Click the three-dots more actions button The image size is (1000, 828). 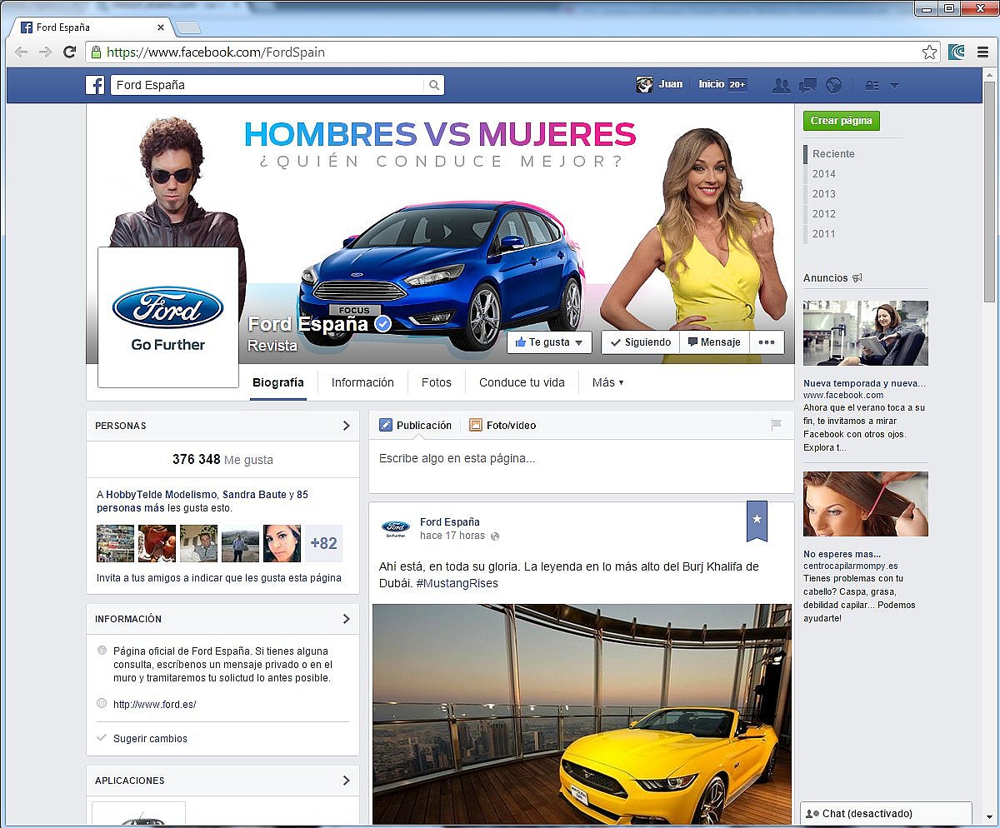coord(767,342)
